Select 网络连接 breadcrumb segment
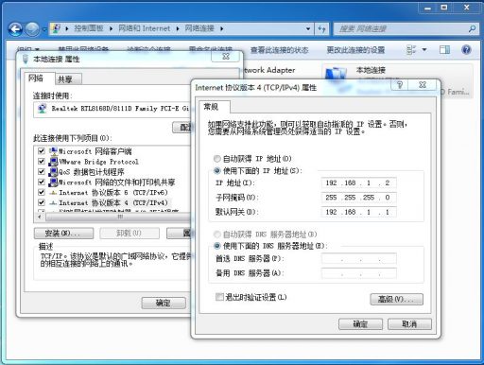The width and height of the screenshot is (484, 365). 199,28
